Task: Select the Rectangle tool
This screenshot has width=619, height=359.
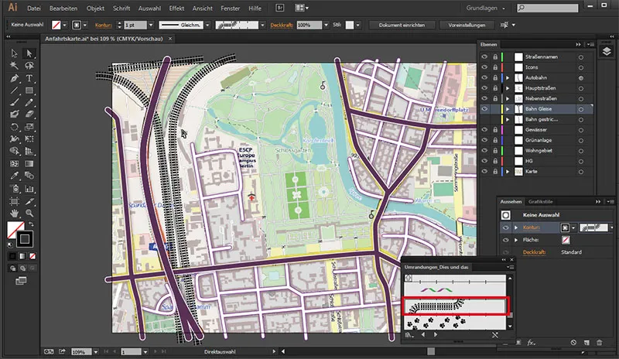Action: coord(29,91)
